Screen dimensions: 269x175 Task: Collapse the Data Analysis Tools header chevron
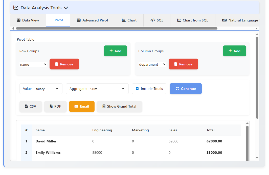(x=66, y=8)
